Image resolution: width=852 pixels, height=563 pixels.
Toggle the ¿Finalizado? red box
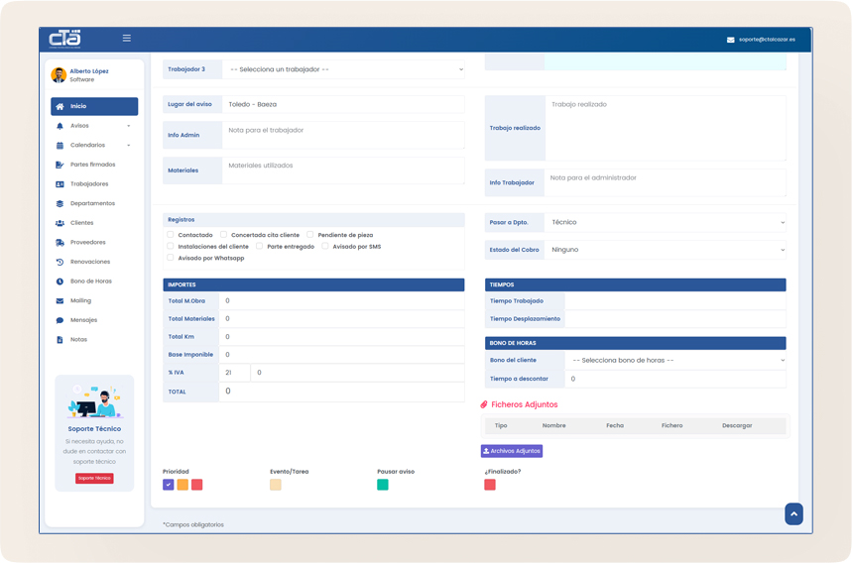pyautogui.click(x=490, y=485)
